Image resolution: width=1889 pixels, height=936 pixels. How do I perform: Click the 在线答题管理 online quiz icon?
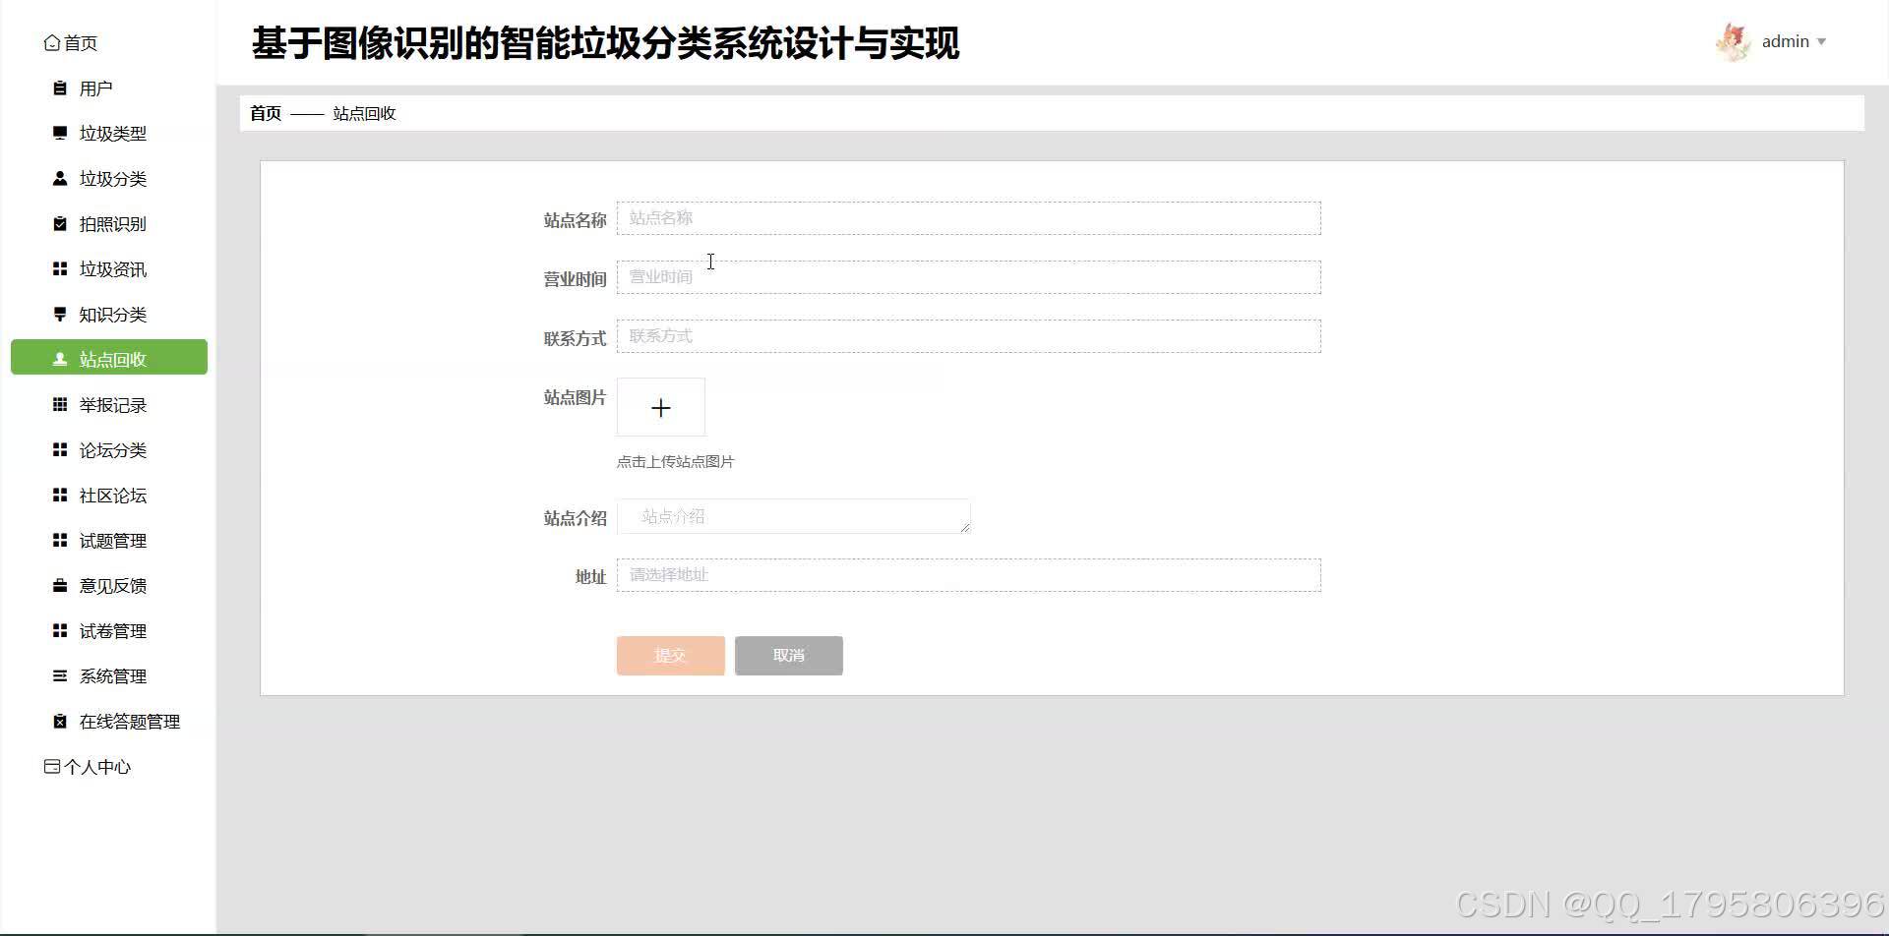pos(59,721)
